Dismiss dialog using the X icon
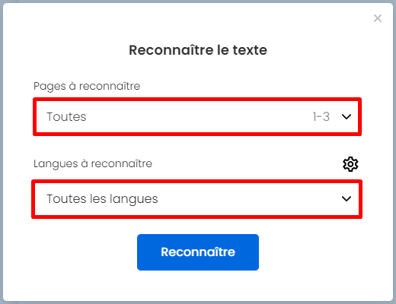 [x=378, y=18]
